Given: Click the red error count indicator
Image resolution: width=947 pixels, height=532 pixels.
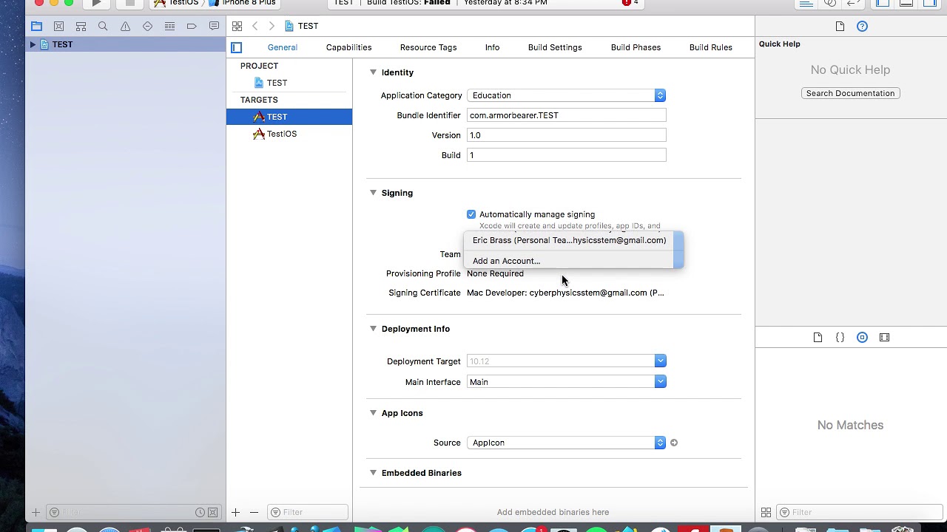Looking at the screenshot, I should point(630,3).
